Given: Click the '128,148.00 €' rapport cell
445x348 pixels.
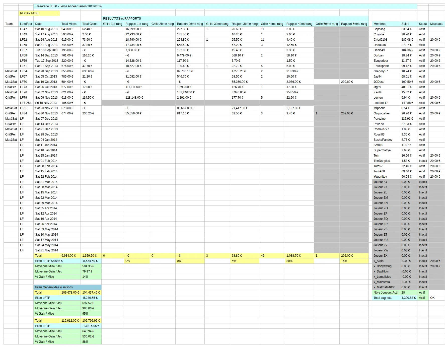Looking at the screenshot, I should [137, 98].
